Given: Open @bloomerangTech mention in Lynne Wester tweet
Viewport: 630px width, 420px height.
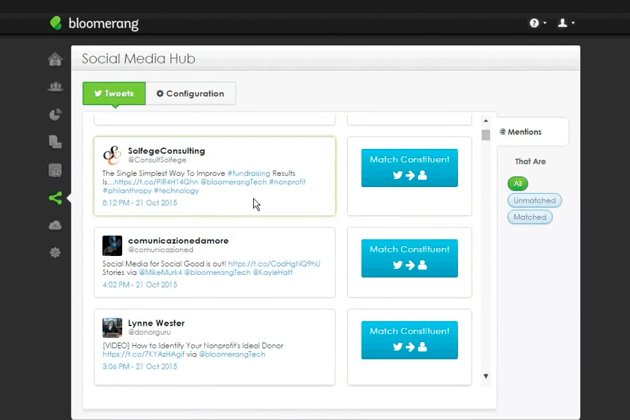Looking at the screenshot, I should click(x=232, y=354).
